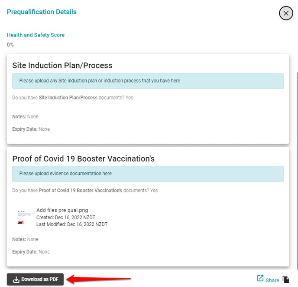Click the external share icon beside Share
Screen dimensions: 298x287
pyautogui.click(x=260, y=278)
